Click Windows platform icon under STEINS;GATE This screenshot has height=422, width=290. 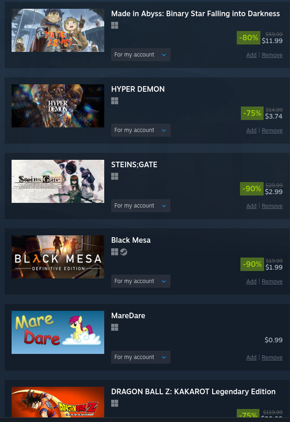[x=115, y=176]
